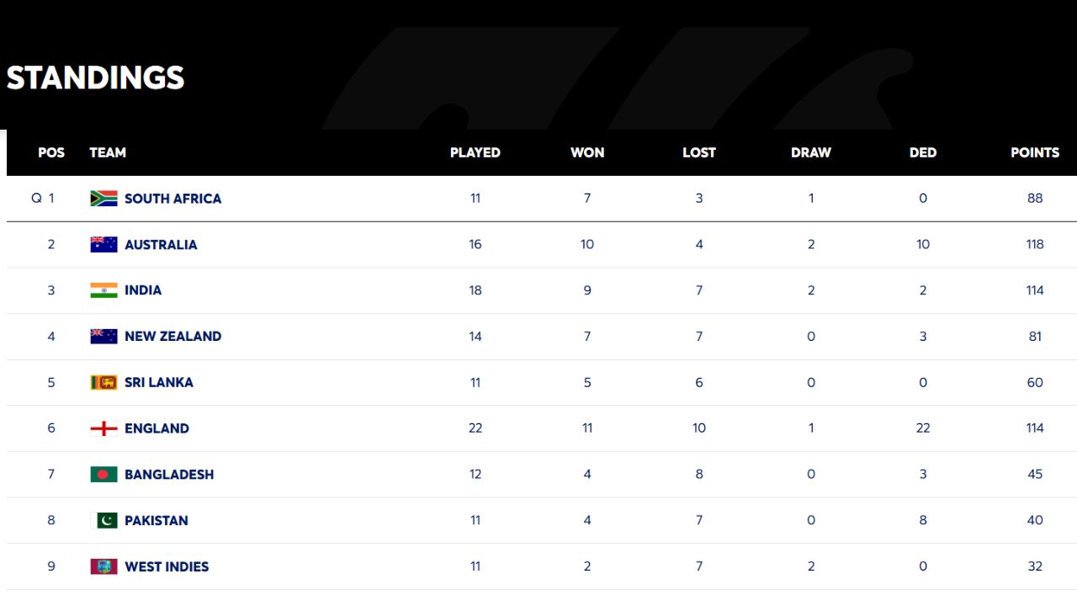Click the New Zealand flag icon

coord(103,336)
